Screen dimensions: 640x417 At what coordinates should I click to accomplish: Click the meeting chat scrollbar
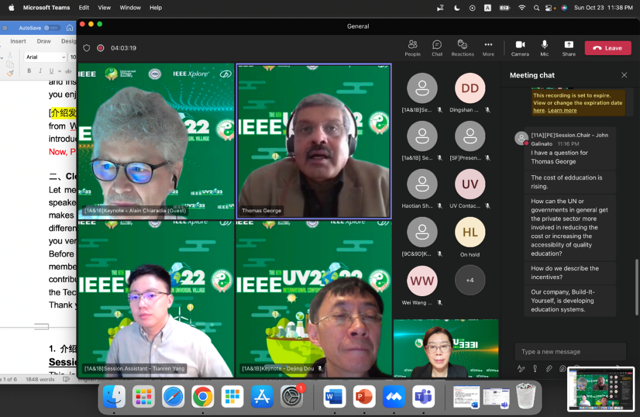click(636, 287)
